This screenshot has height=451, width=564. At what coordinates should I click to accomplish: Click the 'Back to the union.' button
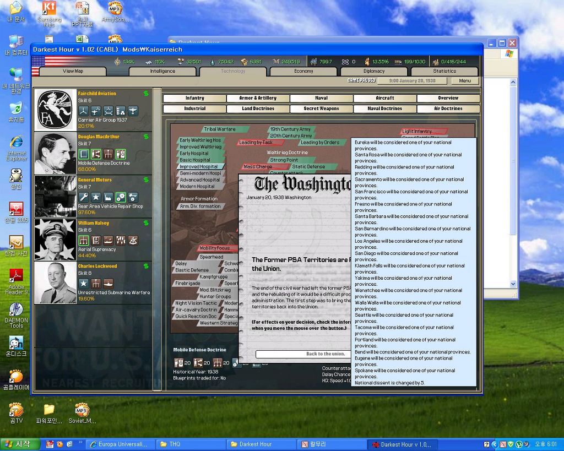tap(303, 354)
